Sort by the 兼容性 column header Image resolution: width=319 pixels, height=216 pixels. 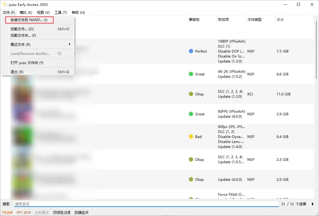pos(194,20)
